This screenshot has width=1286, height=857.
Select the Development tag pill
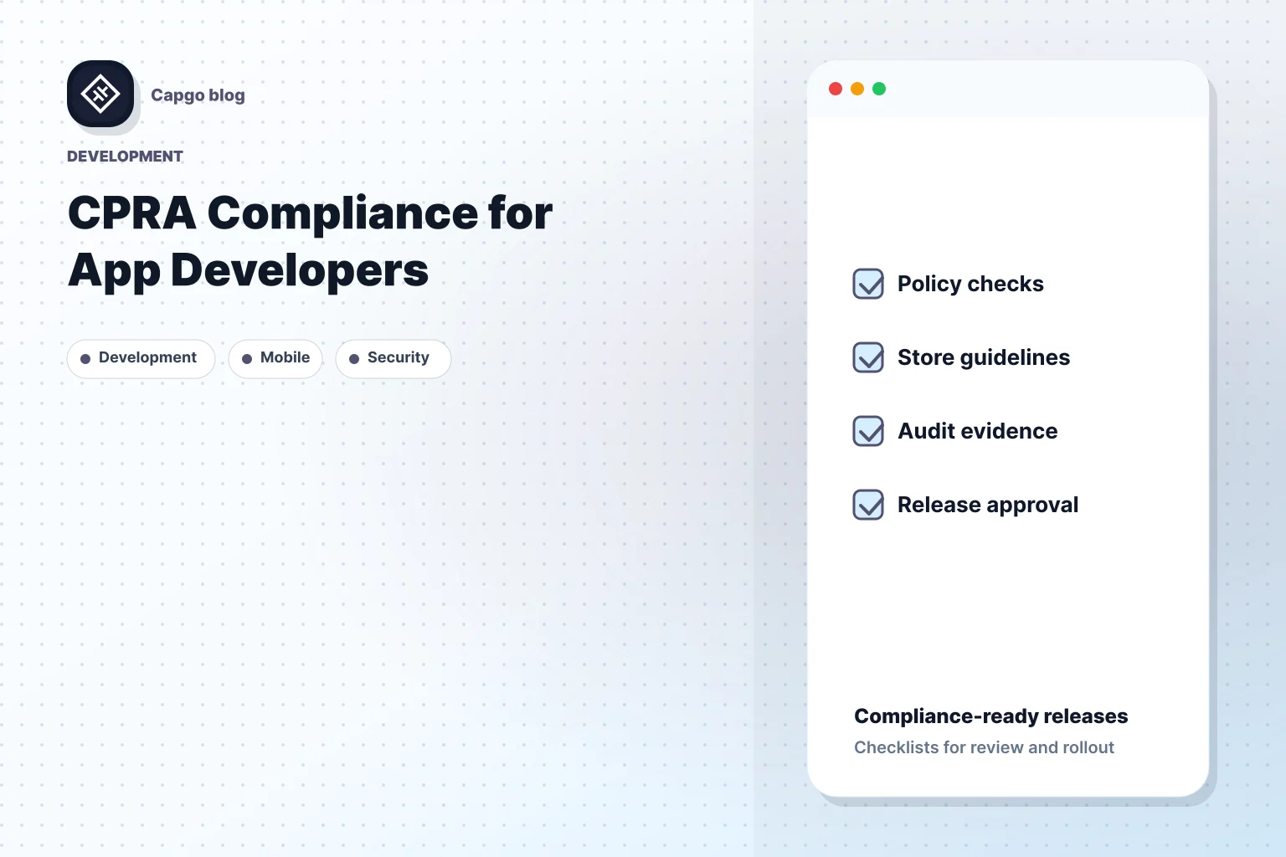pos(141,358)
